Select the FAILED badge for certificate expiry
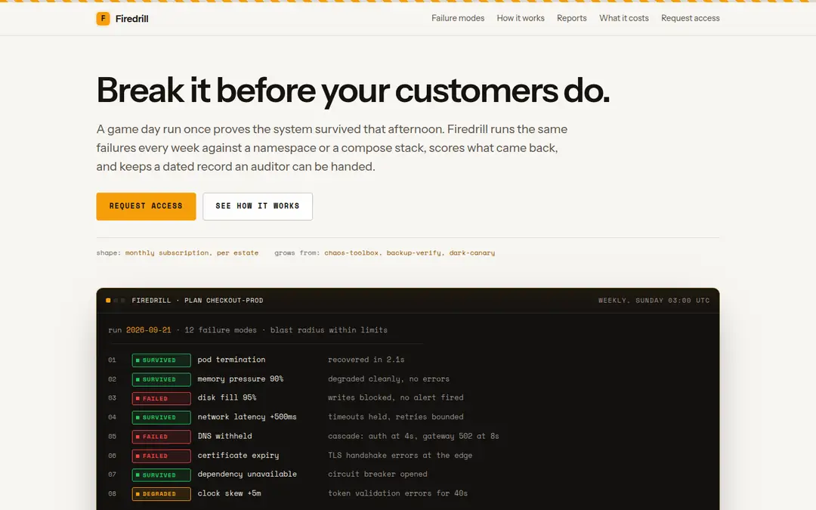 tap(162, 456)
